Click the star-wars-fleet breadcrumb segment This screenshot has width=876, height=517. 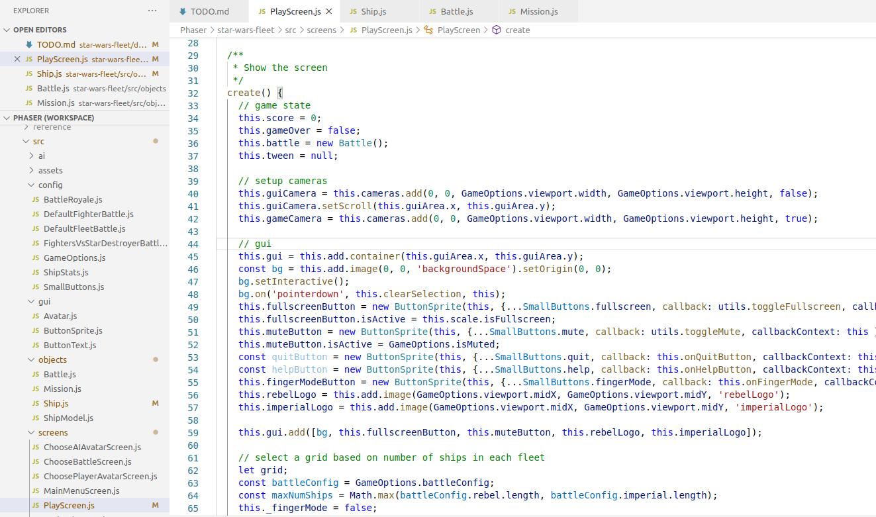click(x=244, y=30)
